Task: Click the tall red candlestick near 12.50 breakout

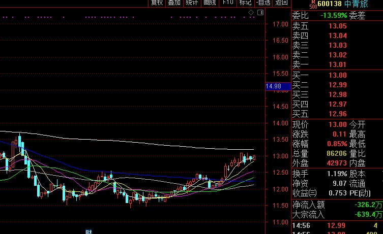Action: (225, 171)
